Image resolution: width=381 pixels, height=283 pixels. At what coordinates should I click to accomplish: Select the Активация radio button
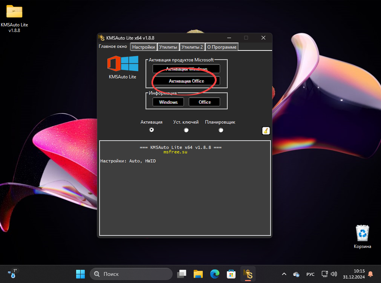tap(151, 130)
